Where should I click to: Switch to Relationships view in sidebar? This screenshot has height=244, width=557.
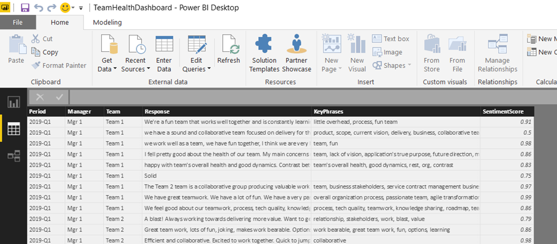point(14,155)
